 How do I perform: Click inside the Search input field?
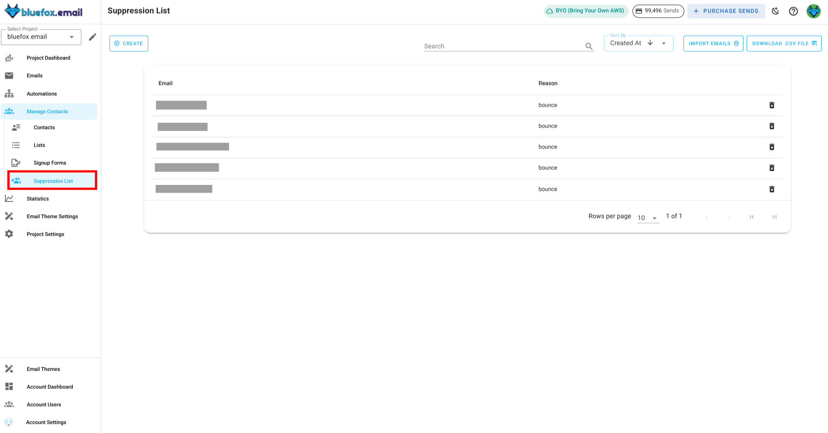pos(500,46)
